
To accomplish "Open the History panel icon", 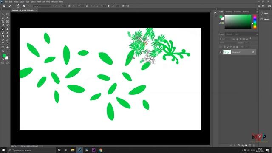I will [x=215, y=13].
